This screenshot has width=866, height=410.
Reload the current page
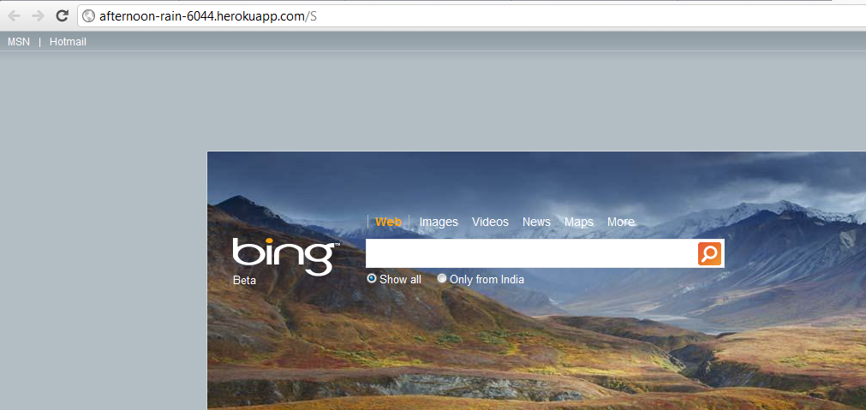[62, 15]
